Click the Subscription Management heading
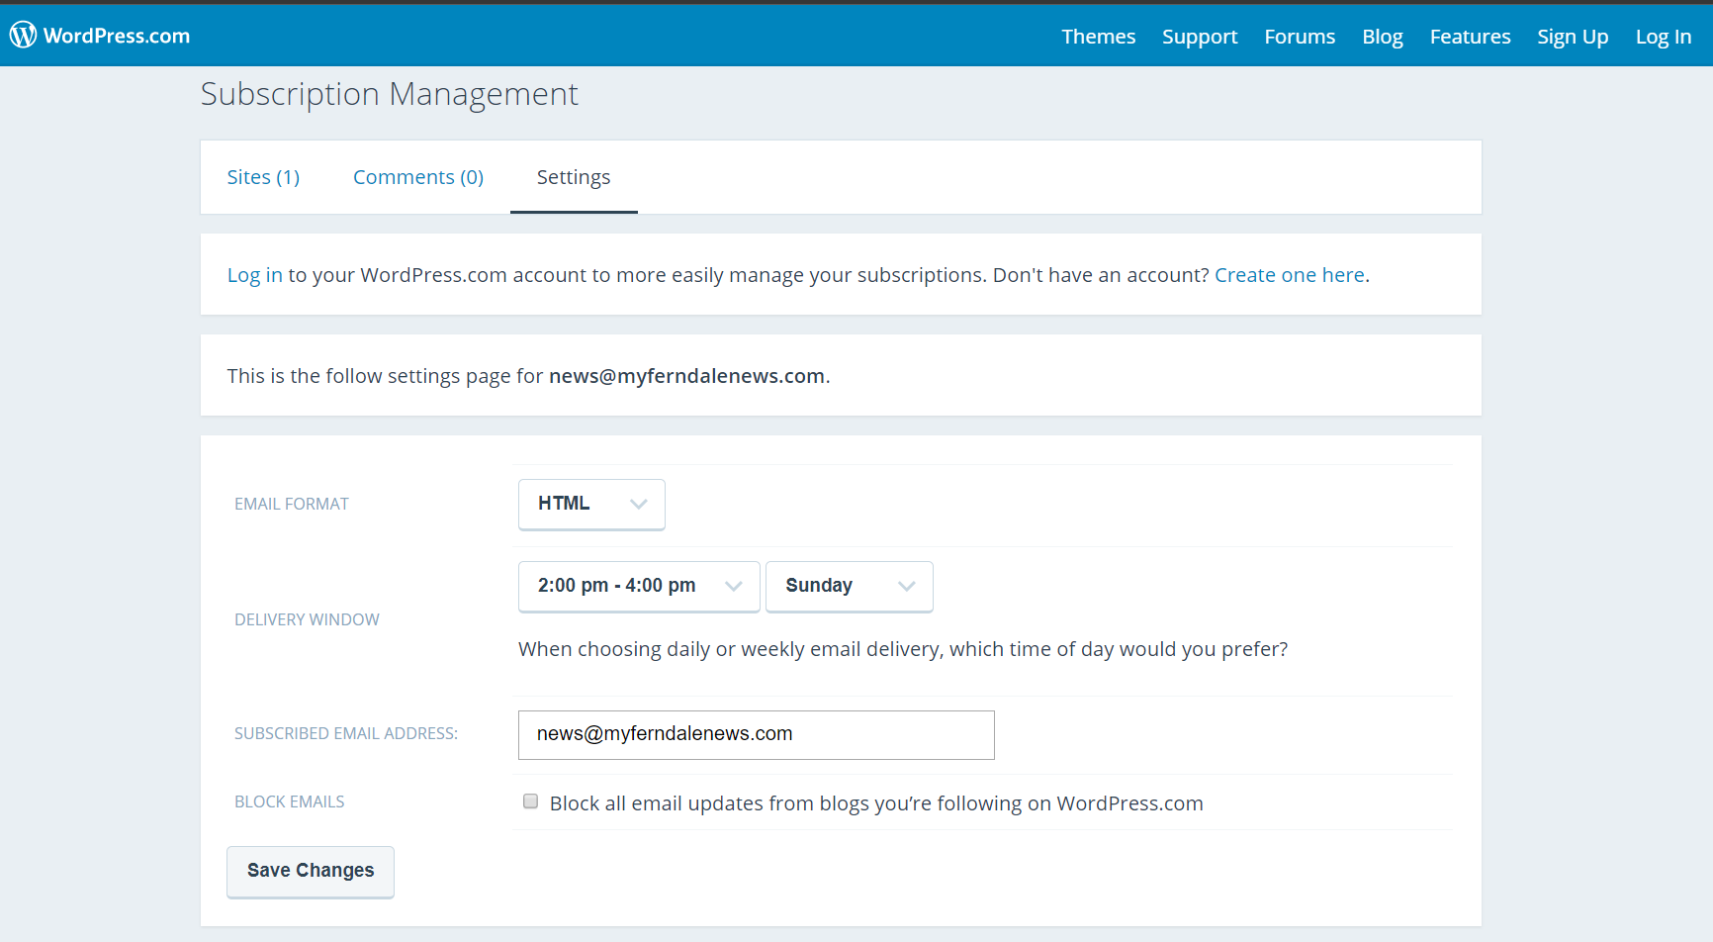The width and height of the screenshot is (1713, 942). tap(389, 94)
